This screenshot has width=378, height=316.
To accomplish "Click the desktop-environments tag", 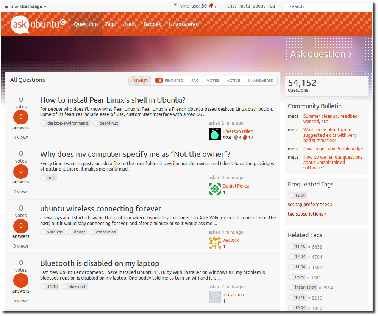I will 65,123.
